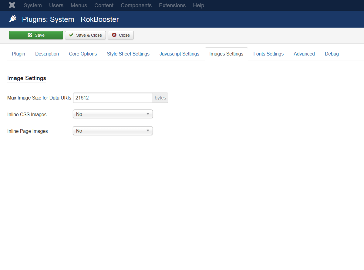Screen dimensions: 364x270
Task: Open the Content menu
Action: pos(104,5)
